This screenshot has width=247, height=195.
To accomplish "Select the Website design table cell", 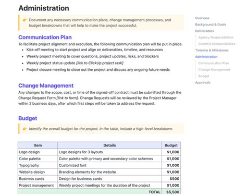I will pos(38,172).
